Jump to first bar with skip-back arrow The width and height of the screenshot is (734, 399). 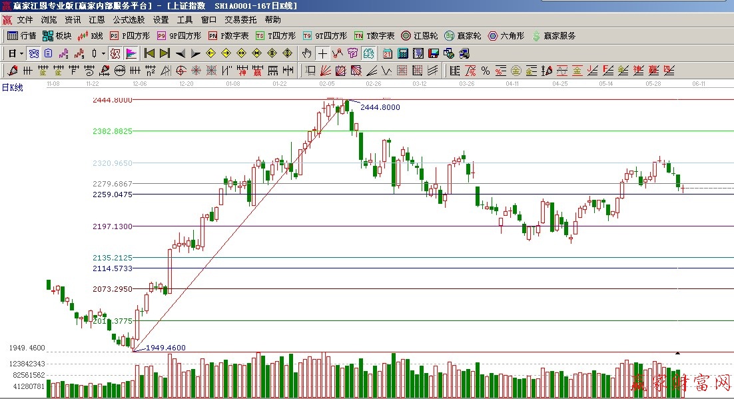point(149,53)
